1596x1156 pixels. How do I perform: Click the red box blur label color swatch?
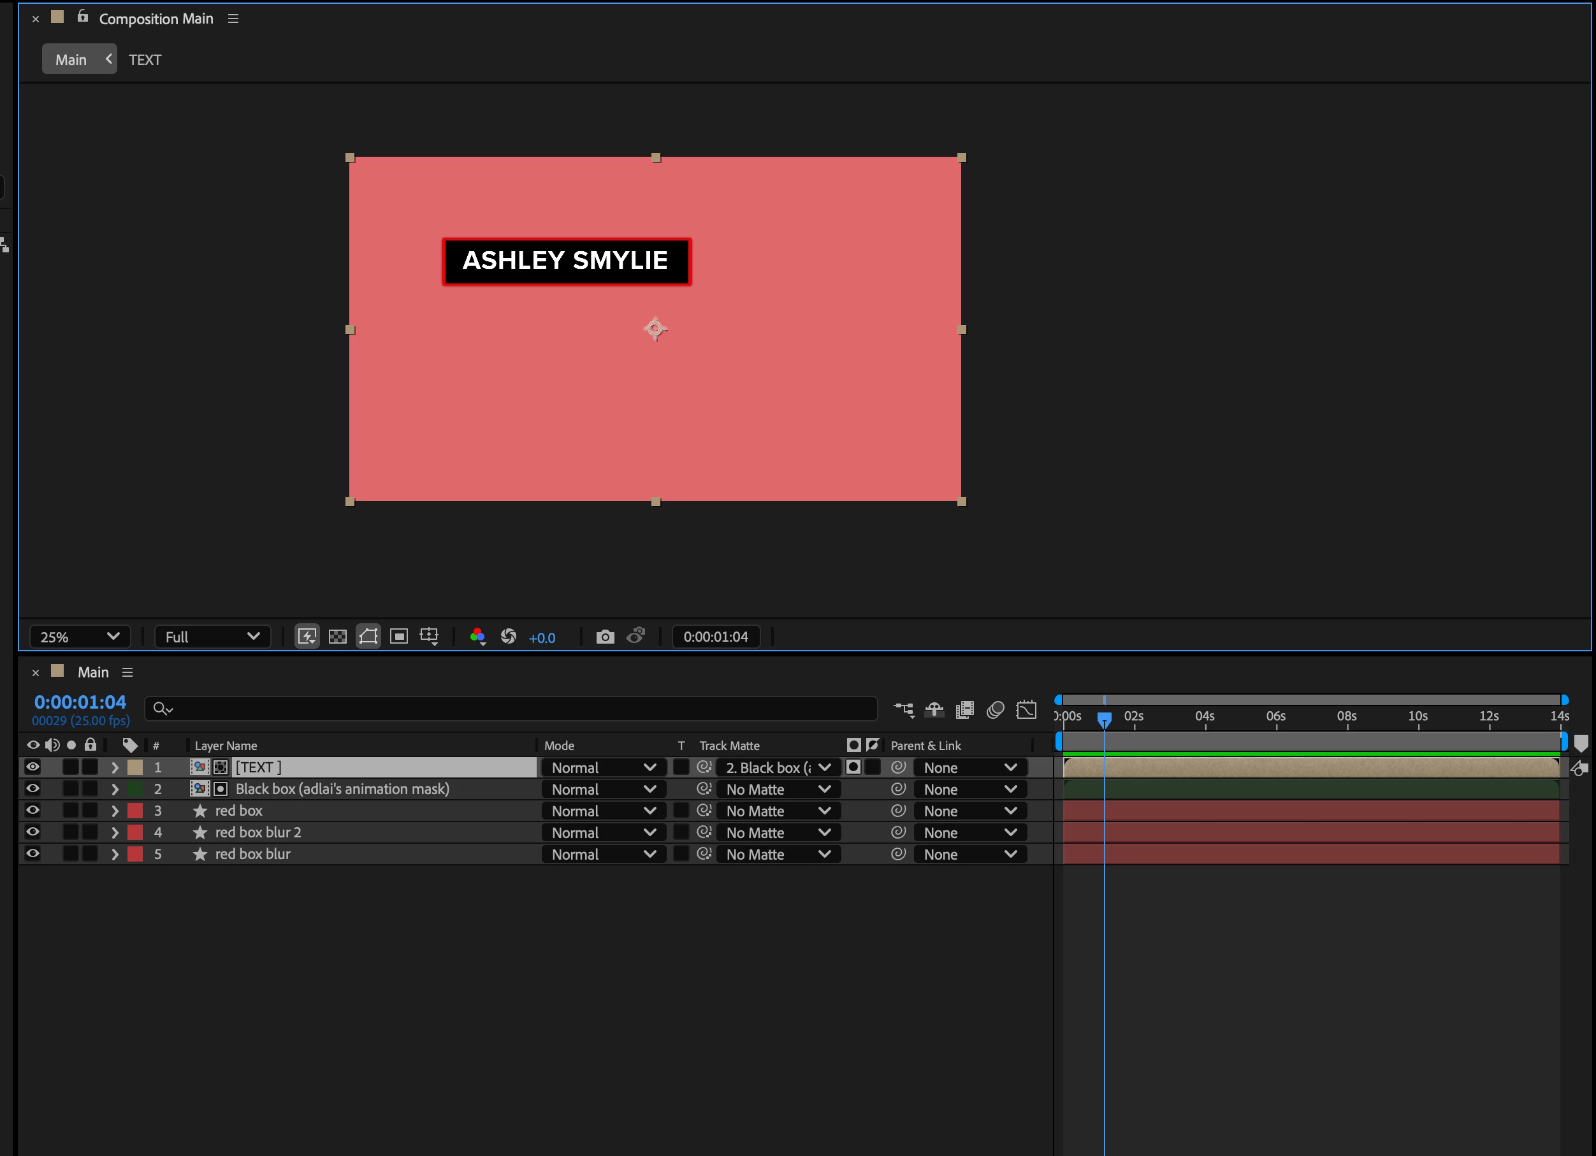[x=135, y=854]
